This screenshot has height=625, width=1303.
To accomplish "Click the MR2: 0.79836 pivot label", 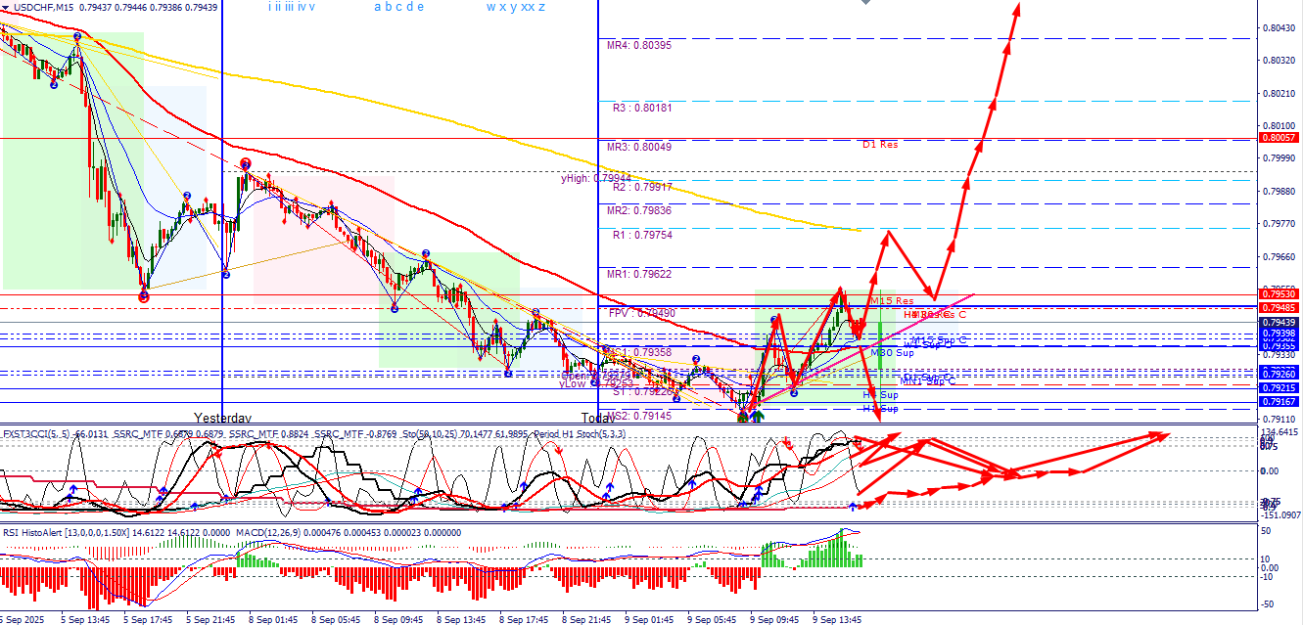I will tap(638, 210).
